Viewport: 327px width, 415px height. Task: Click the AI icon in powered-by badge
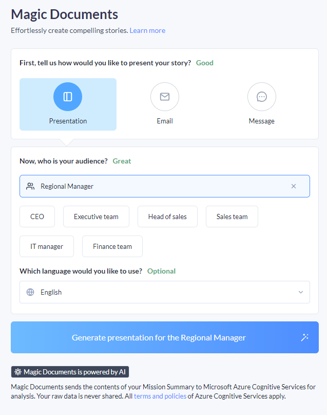(18, 372)
